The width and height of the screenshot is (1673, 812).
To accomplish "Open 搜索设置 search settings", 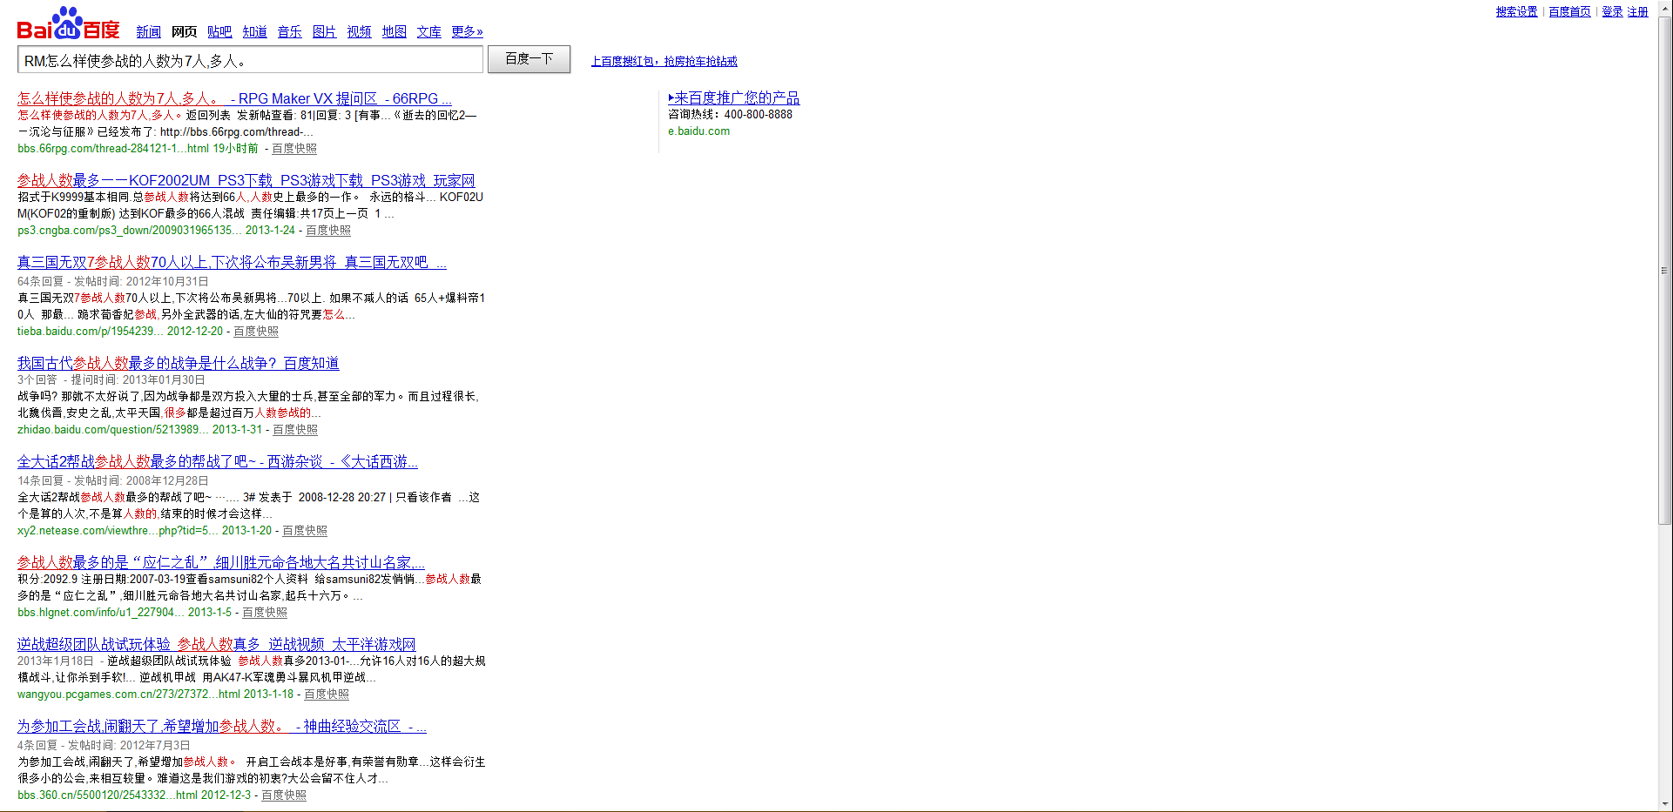I will (x=1516, y=11).
